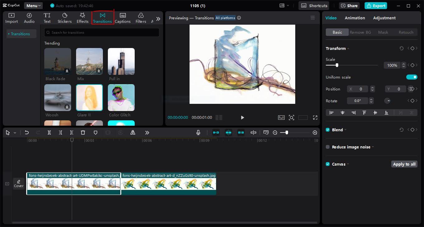Toggle preview axis in timeline toolbar
Screen dimensions: 424x227
(253, 133)
